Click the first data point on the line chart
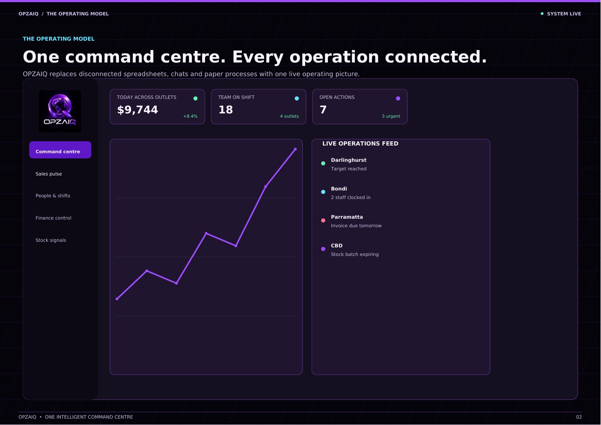The height and width of the screenshot is (425, 601). (x=117, y=299)
